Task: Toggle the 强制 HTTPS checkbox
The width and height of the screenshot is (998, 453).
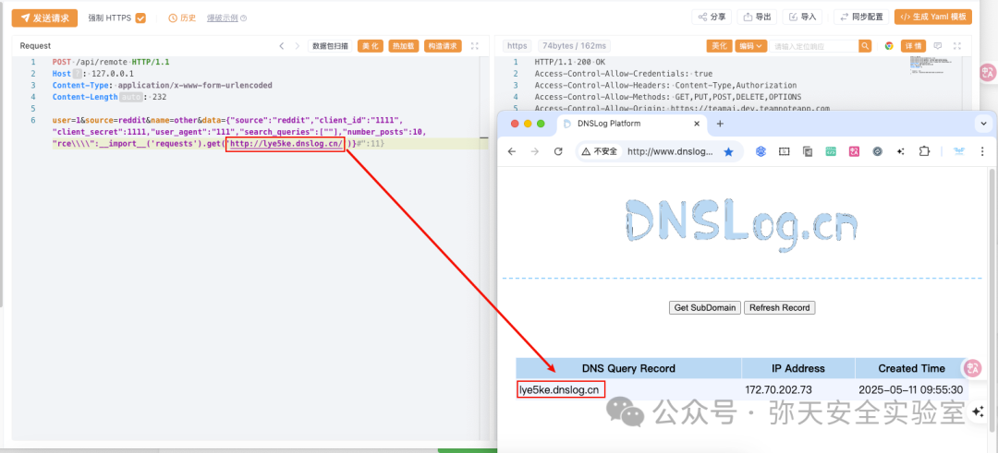Action: (x=140, y=18)
